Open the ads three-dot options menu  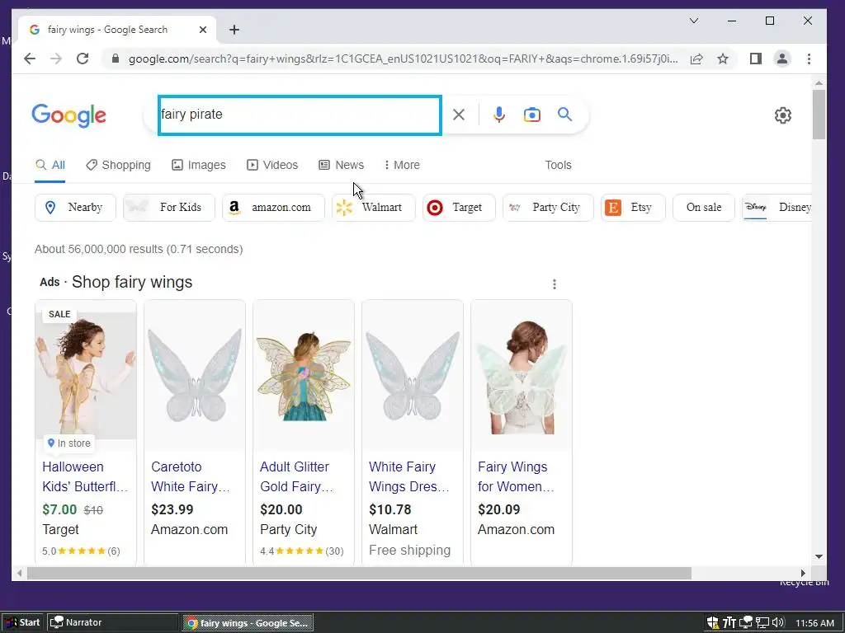click(x=554, y=284)
